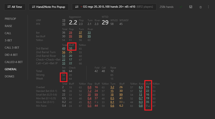Open the All Time period selector

click(x=15, y=7)
